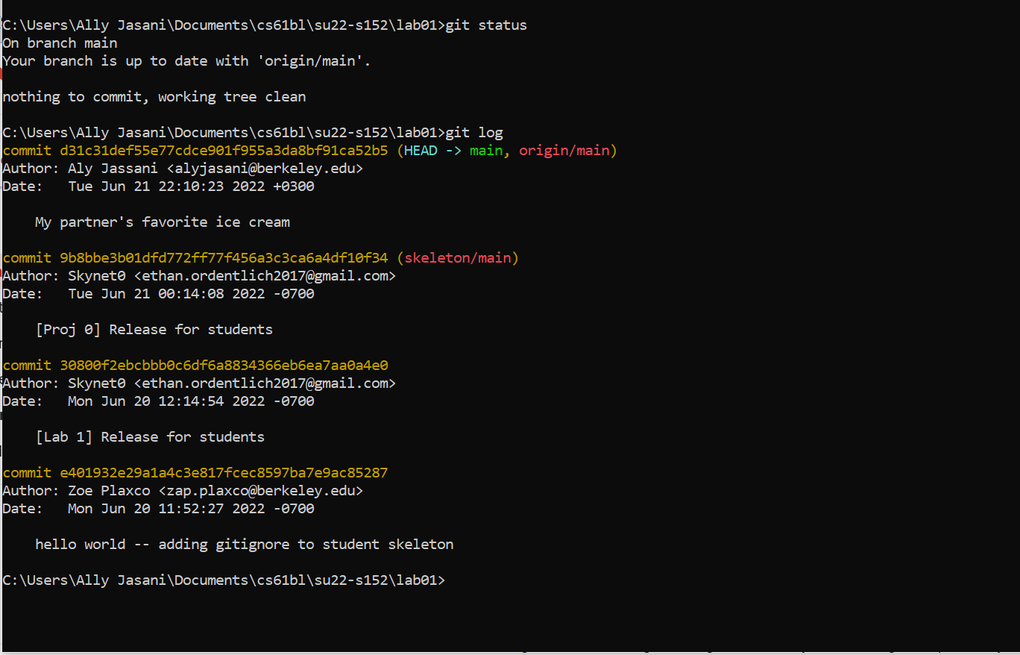Click the "My partner's favorite ice cream" commit message

pyautogui.click(x=163, y=222)
